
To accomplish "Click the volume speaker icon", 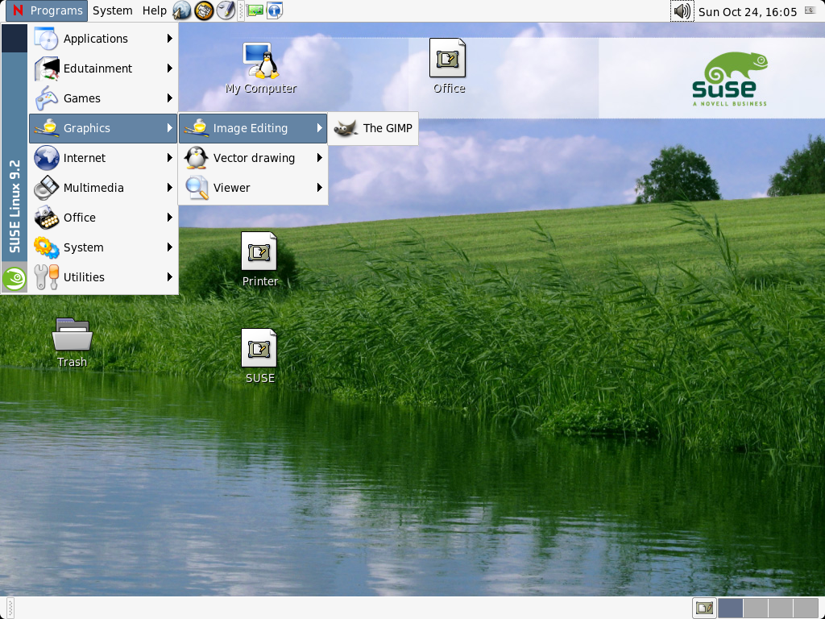I will point(682,11).
